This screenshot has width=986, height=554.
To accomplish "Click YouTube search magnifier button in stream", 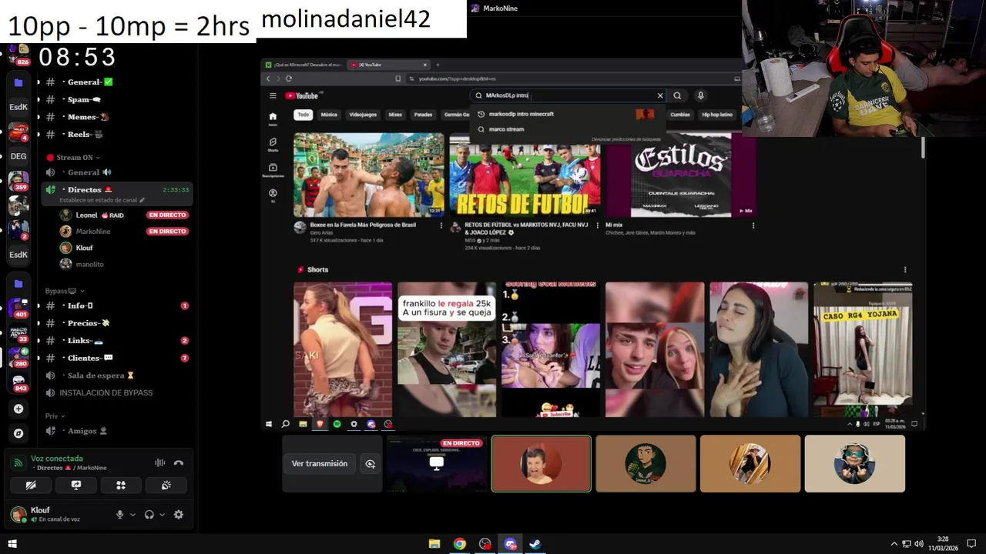I will 677,95.
